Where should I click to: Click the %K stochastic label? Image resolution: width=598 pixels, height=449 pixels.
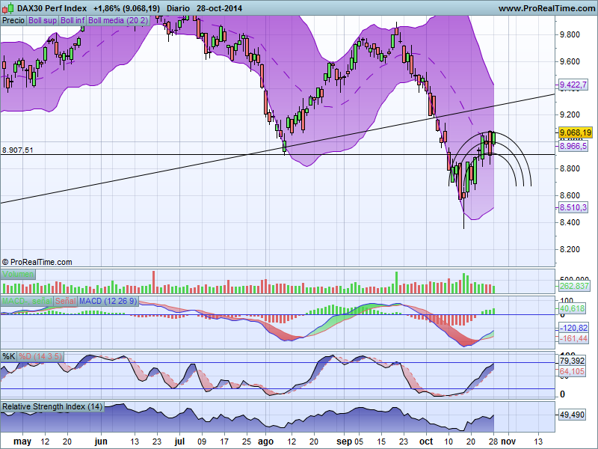click(x=9, y=357)
